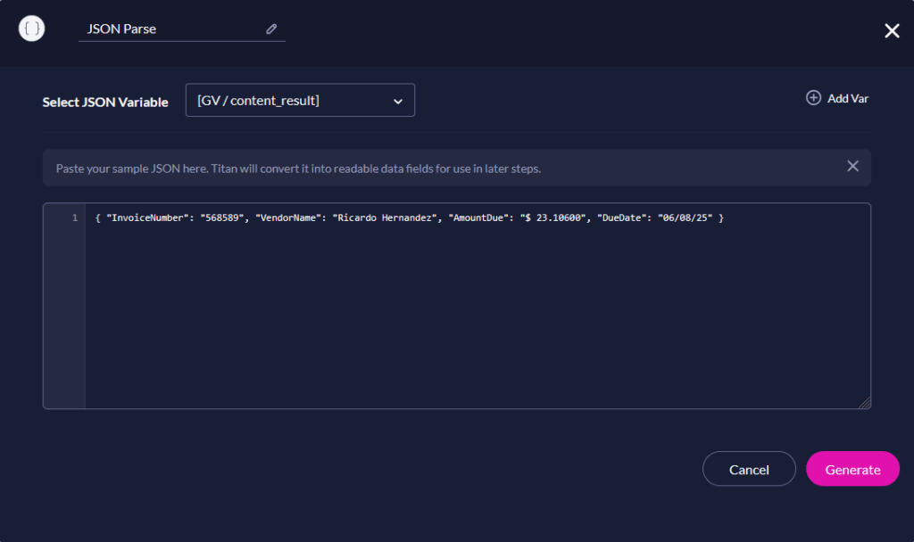The image size is (914, 542).
Task: Click the Add Var plus circle control
Action: pos(813,98)
